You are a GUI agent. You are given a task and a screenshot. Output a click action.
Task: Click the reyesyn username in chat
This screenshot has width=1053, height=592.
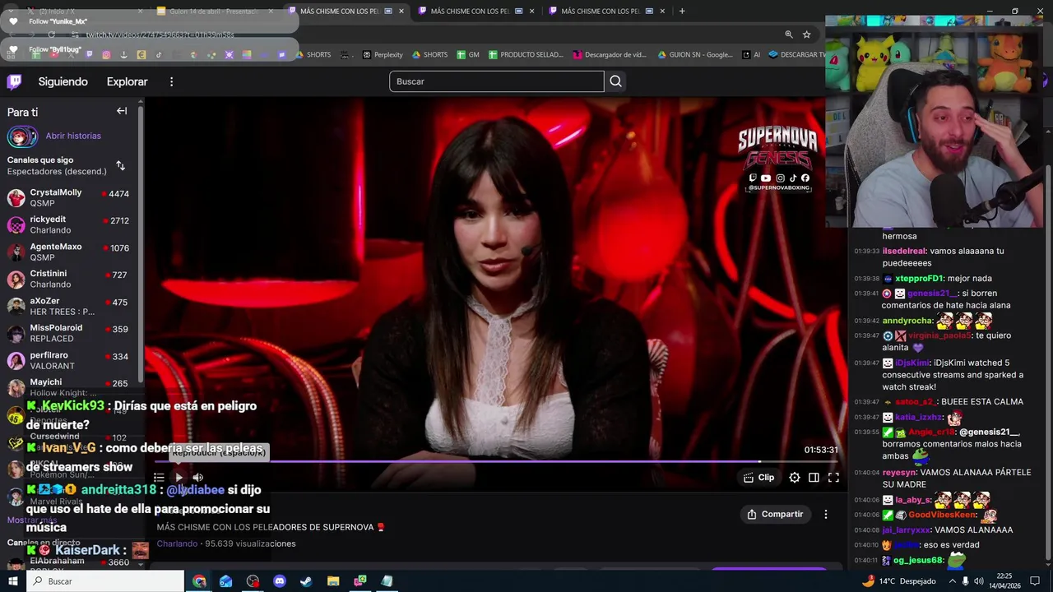click(x=899, y=473)
